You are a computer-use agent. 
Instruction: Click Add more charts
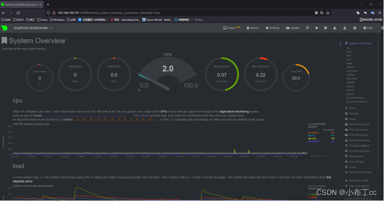click(x=357, y=181)
